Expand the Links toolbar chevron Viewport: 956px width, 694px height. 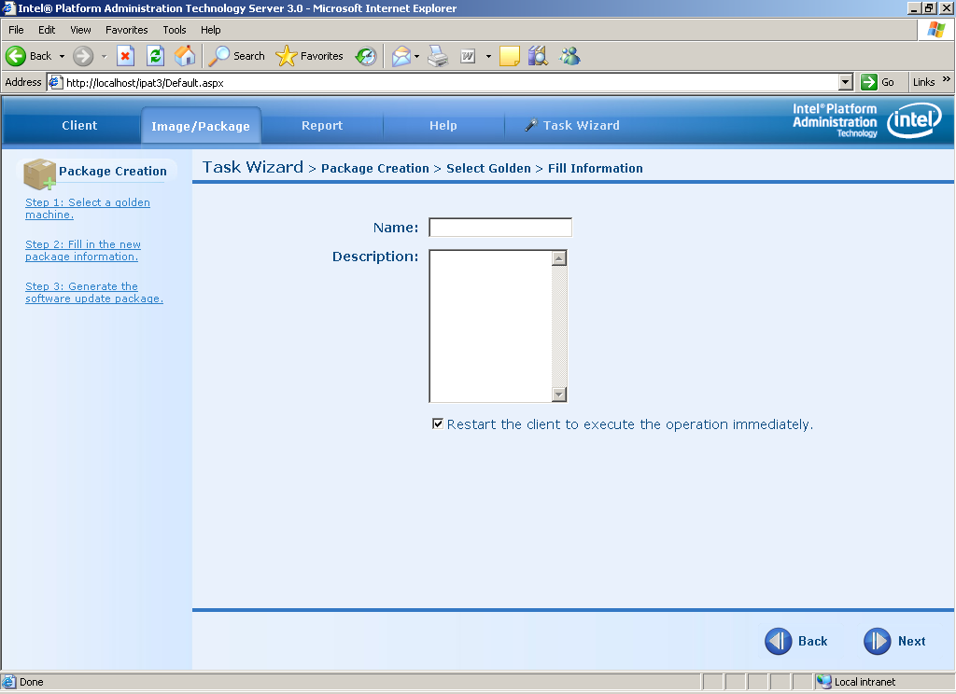[x=947, y=79]
